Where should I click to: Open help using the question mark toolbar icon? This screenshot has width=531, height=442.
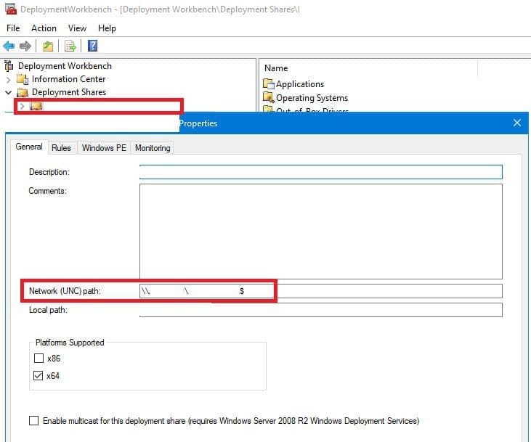coord(92,46)
